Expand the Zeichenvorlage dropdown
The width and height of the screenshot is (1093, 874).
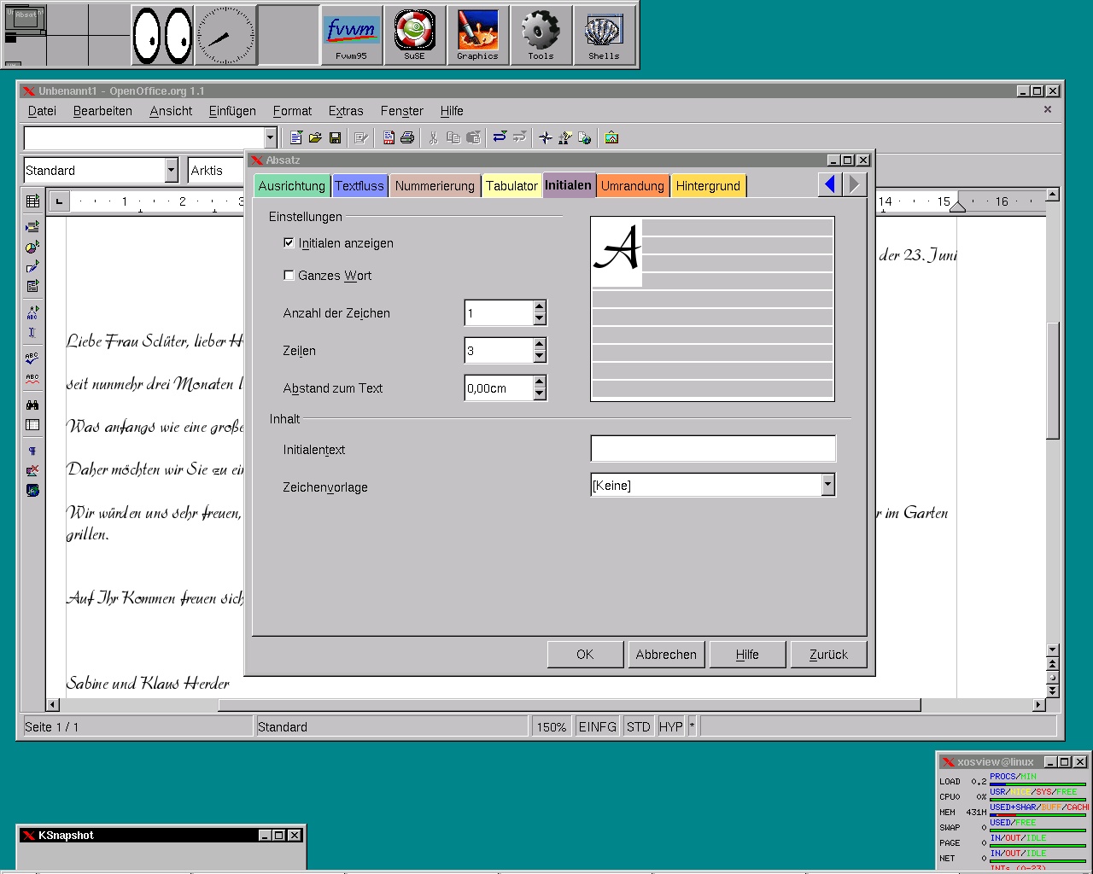coord(827,485)
